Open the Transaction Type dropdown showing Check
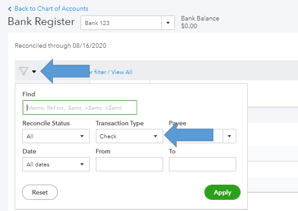The height and width of the screenshot is (211, 298). pos(129,136)
